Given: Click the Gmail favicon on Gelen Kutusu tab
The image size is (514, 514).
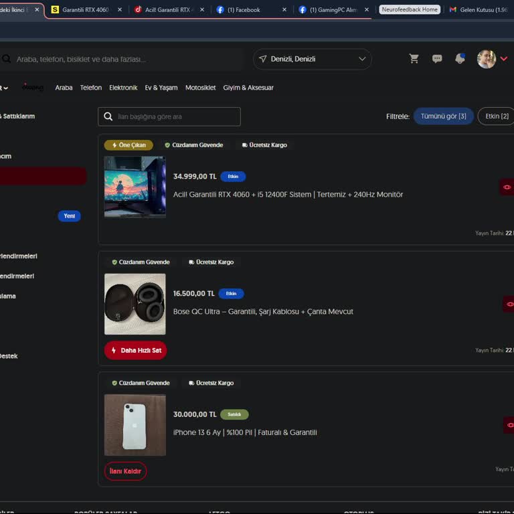Looking at the screenshot, I should point(453,9).
